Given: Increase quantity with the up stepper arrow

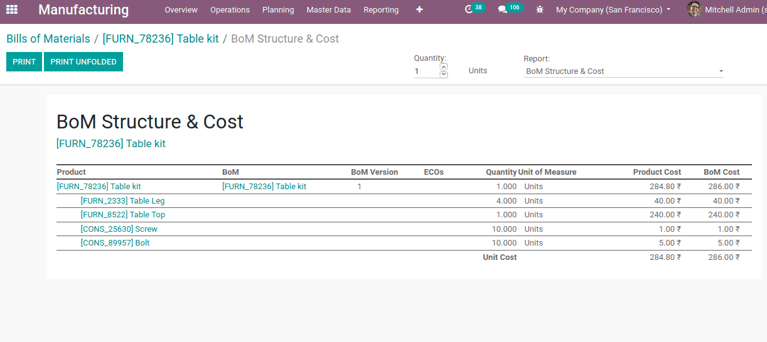Looking at the screenshot, I should [x=444, y=66].
